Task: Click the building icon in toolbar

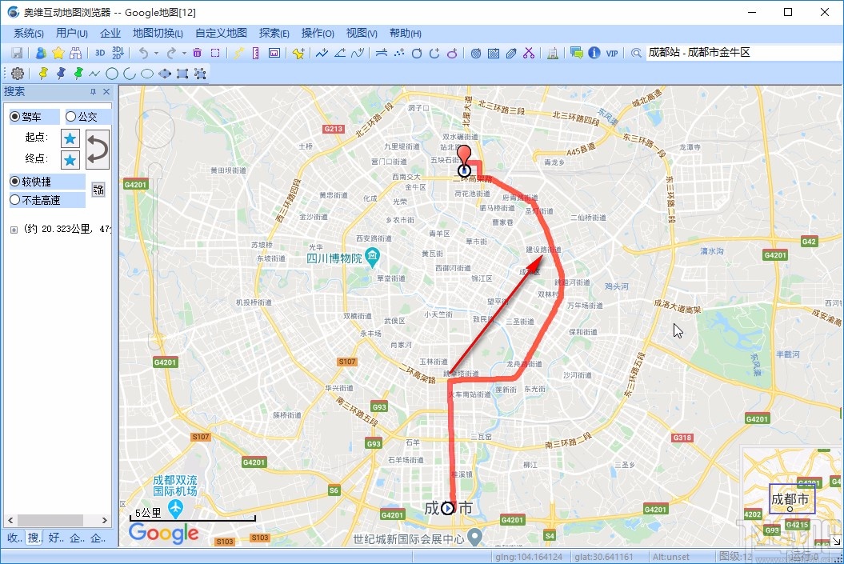Action: point(552,53)
